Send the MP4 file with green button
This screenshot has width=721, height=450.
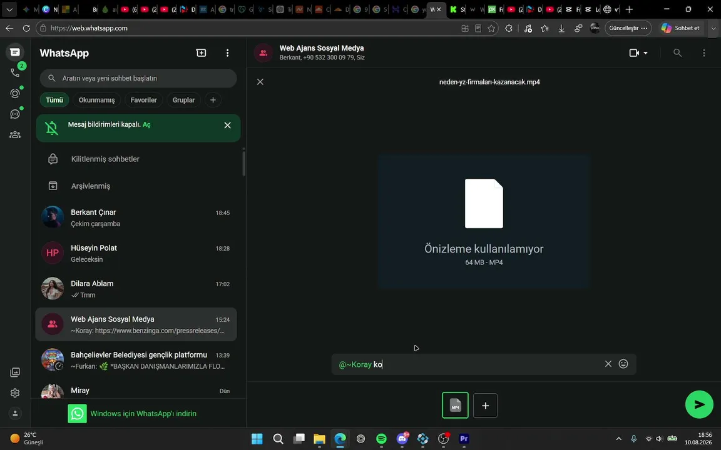(x=699, y=404)
